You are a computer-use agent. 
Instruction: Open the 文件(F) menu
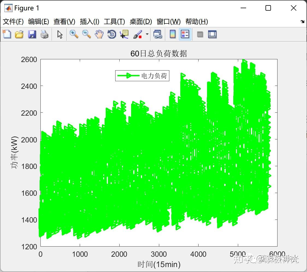coord(13,22)
